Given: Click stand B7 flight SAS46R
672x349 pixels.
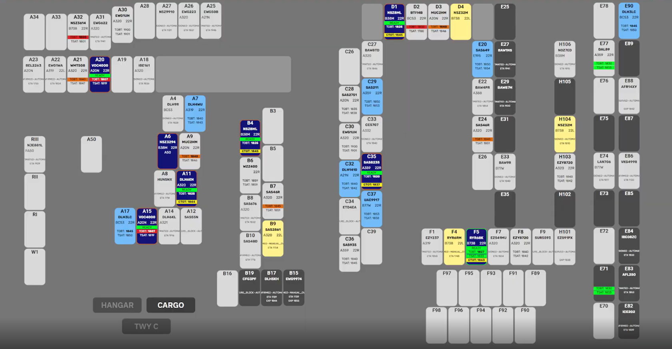Looking at the screenshot, I should click(x=273, y=201).
